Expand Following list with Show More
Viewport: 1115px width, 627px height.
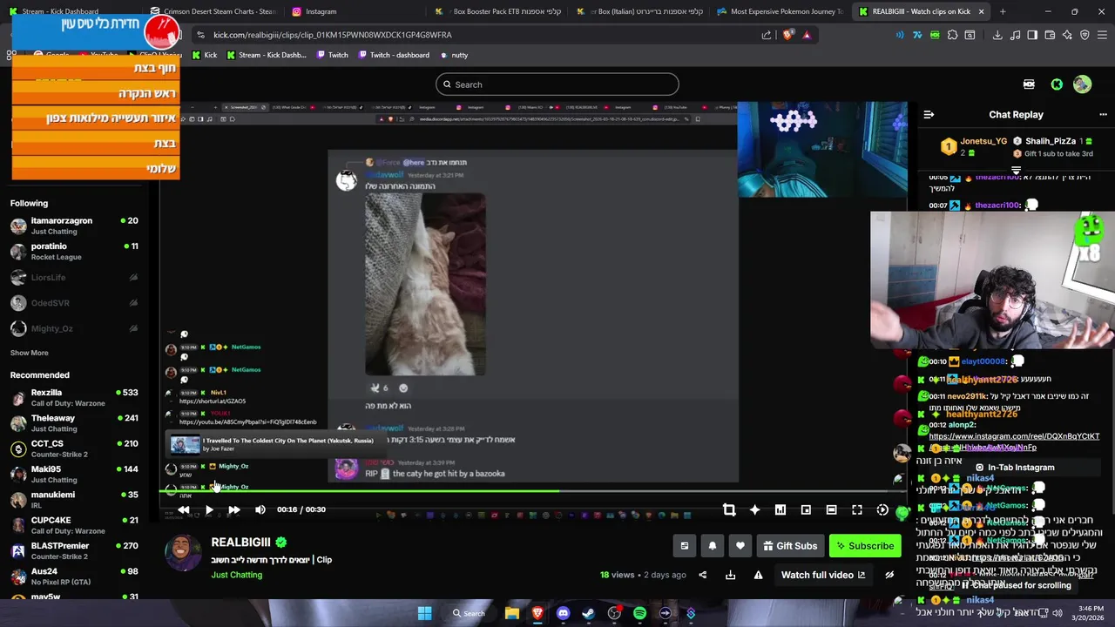(x=29, y=353)
